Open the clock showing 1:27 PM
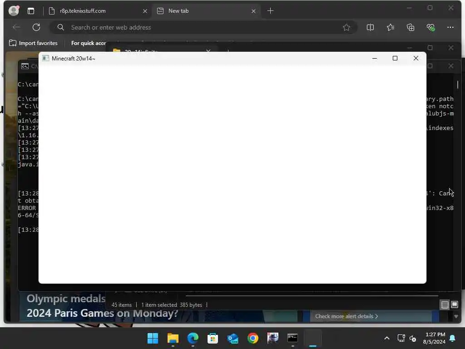465x349 pixels. (x=435, y=338)
